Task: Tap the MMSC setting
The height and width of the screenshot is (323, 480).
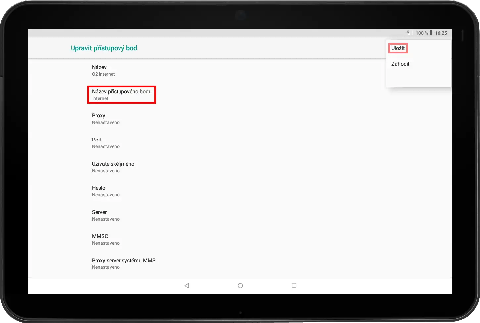Action: pyautogui.click(x=106, y=239)
